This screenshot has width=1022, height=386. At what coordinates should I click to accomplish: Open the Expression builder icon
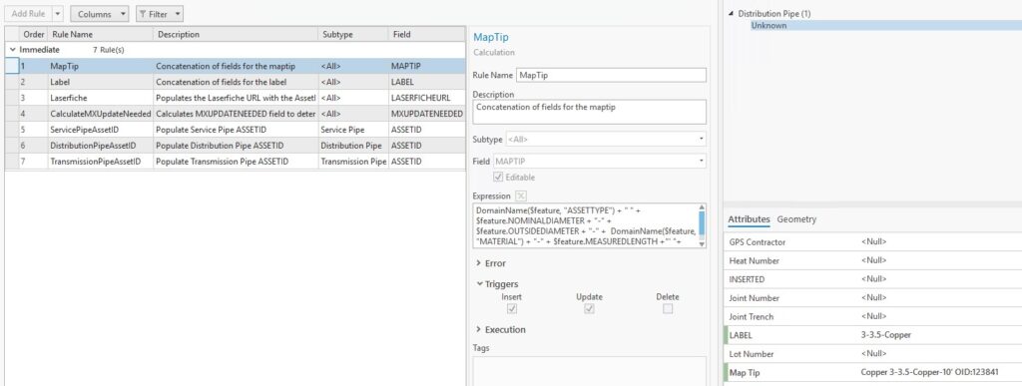(x=520, y=195)
